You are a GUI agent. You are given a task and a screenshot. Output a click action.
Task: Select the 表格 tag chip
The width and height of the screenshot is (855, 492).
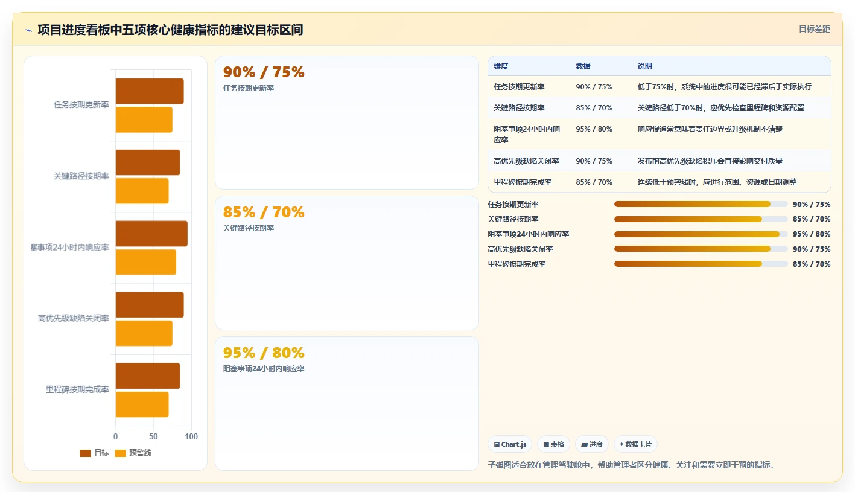[553, 444]
